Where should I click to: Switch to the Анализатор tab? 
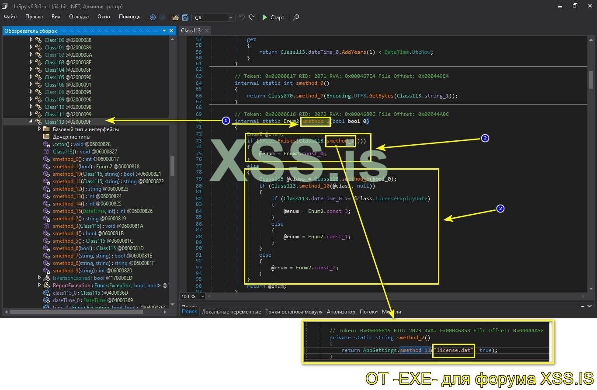(x=341, y=312)
